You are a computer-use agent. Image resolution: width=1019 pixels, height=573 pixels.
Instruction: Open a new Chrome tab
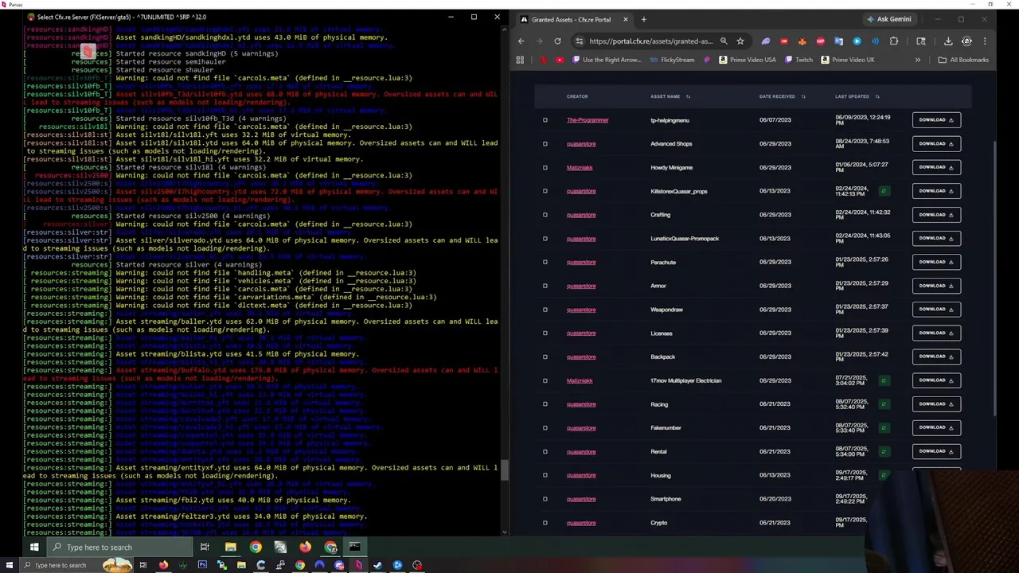pyautogui.click(x=643, y=19)
